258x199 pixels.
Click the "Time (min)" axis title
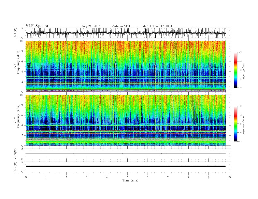(130, 180)
